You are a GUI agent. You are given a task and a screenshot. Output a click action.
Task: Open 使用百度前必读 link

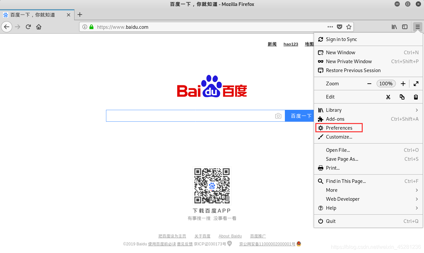[162, 244]
